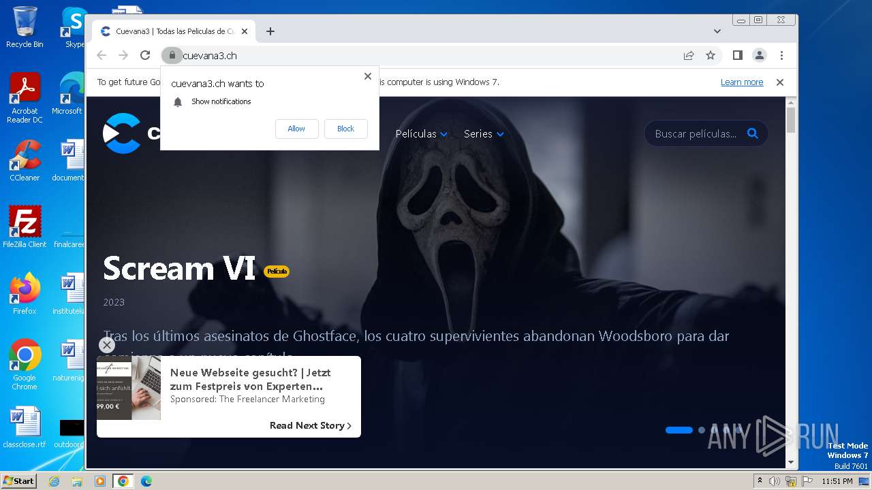Open Google Chrome desktop shortcut
The image size is (872, 490).
click(x=25, y=365)
